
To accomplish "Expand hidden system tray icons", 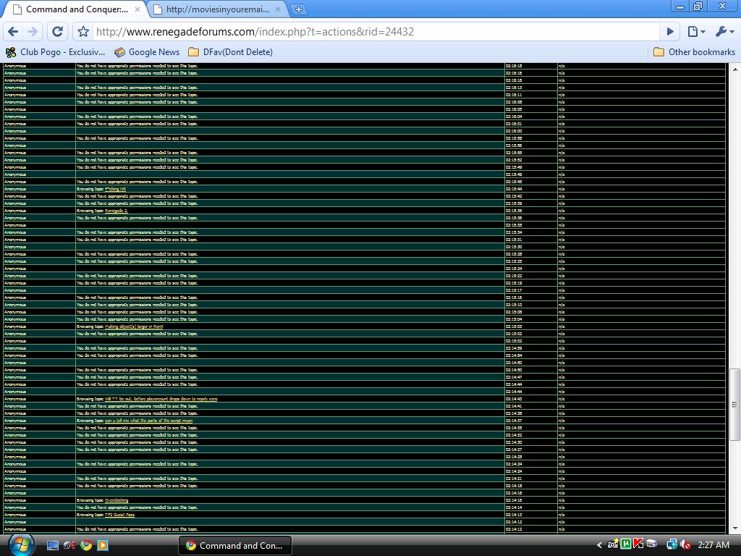I will (599, 545).
